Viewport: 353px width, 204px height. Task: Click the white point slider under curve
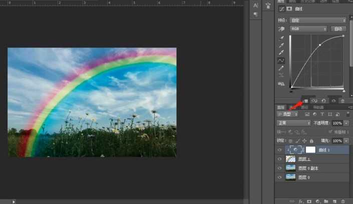tap(343, 90)
